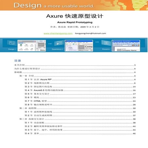Open the Present dropdown label in the banner
This screenshot has height=148, width=148.
(106, 49)
